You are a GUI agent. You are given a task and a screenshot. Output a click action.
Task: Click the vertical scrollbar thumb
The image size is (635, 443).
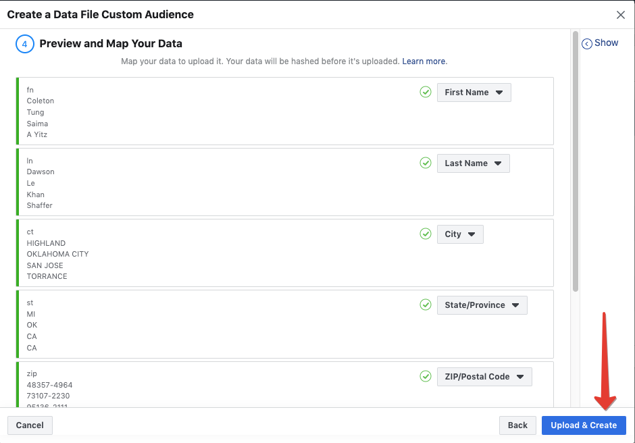coord(576,161)
